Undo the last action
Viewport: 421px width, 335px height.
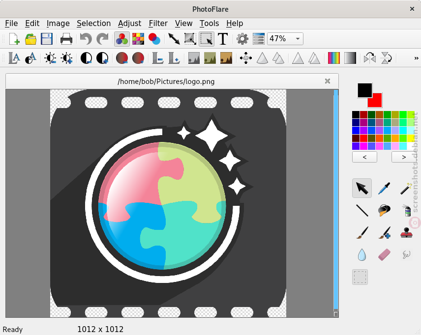coord(86,39)
